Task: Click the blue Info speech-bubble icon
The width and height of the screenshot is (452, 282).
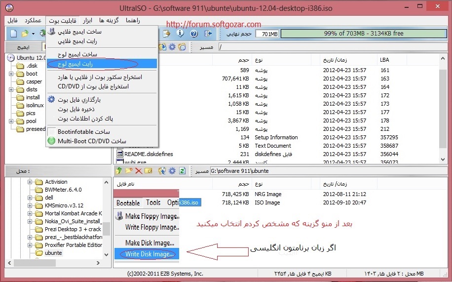Action: coord(180,34)
